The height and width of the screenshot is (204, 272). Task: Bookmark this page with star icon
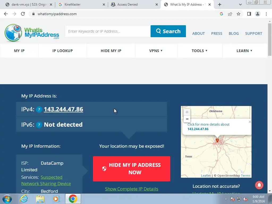pyautogui.click(x=239, y=14)
